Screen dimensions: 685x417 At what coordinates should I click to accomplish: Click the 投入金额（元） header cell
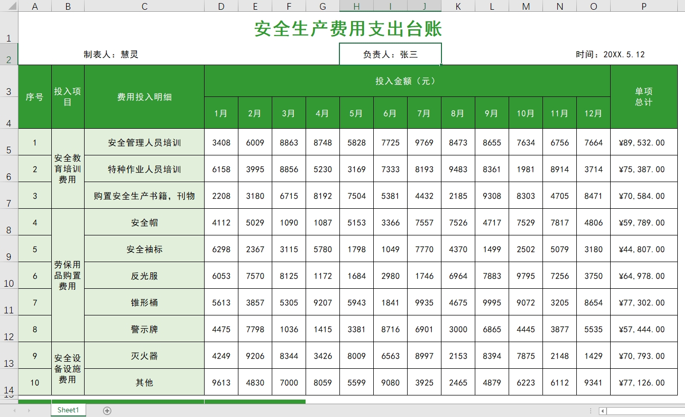(x=407, y=81)
